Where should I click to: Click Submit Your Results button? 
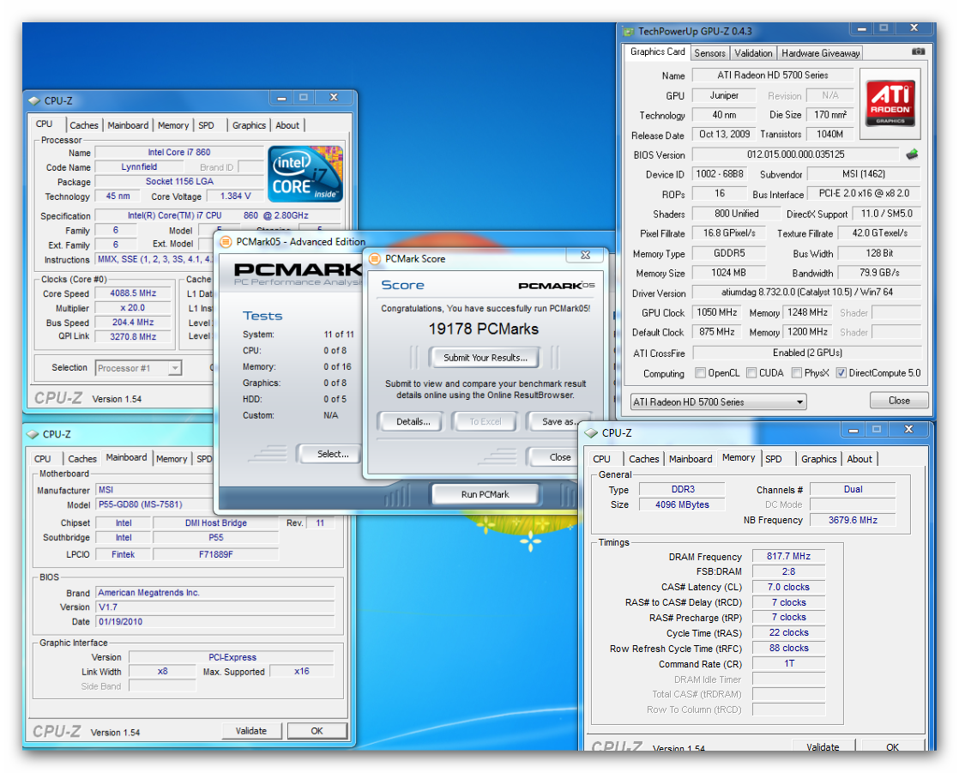(485, 358)
